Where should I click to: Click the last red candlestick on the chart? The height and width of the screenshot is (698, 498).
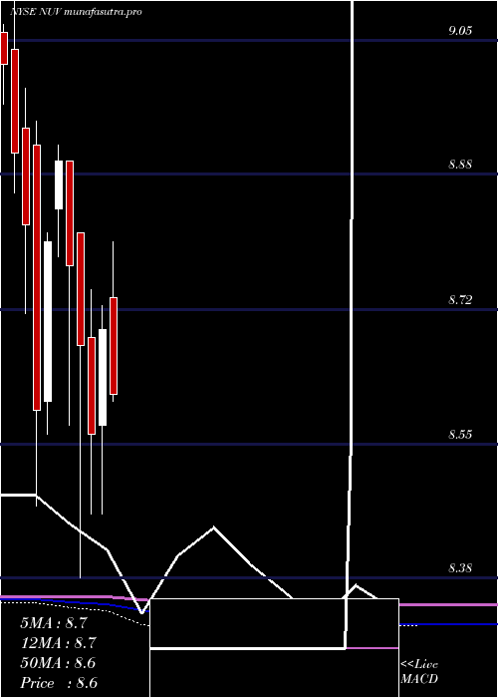(x=114, y=346)
